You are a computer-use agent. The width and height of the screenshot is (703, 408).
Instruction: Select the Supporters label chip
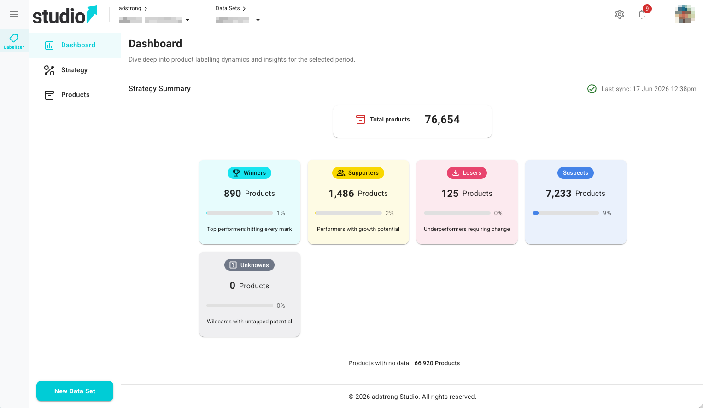tap(358, 173)
